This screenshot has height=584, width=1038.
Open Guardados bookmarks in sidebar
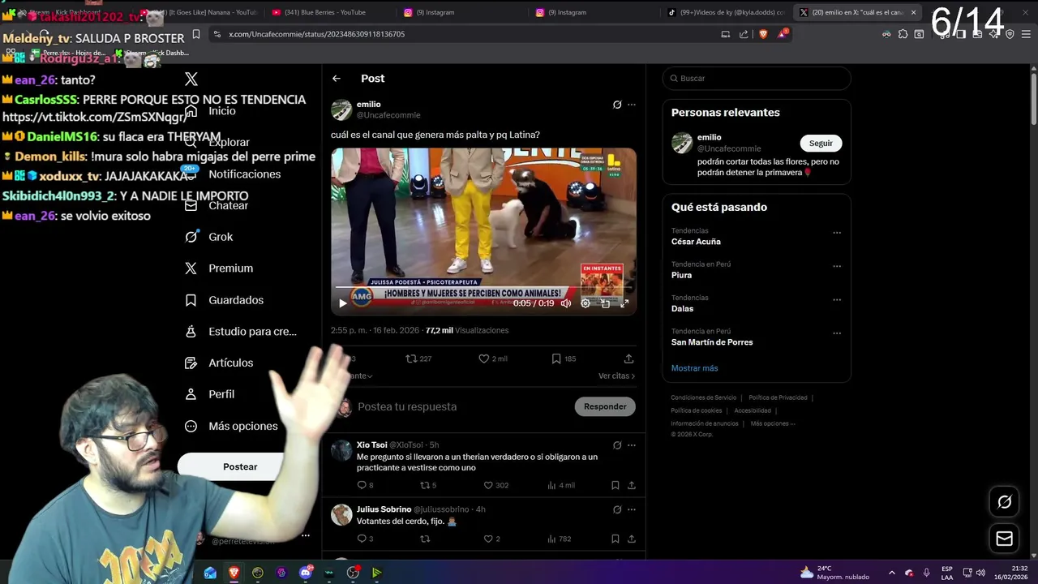(224, 300)
